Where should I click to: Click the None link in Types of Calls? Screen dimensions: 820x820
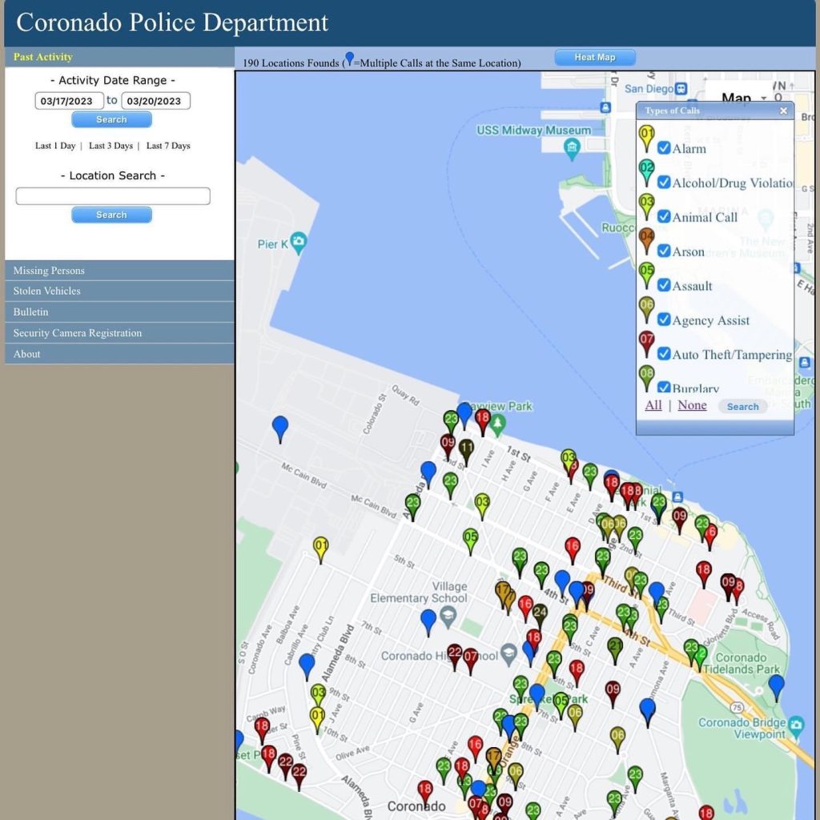pyautogui.click(x=692, y=405)
